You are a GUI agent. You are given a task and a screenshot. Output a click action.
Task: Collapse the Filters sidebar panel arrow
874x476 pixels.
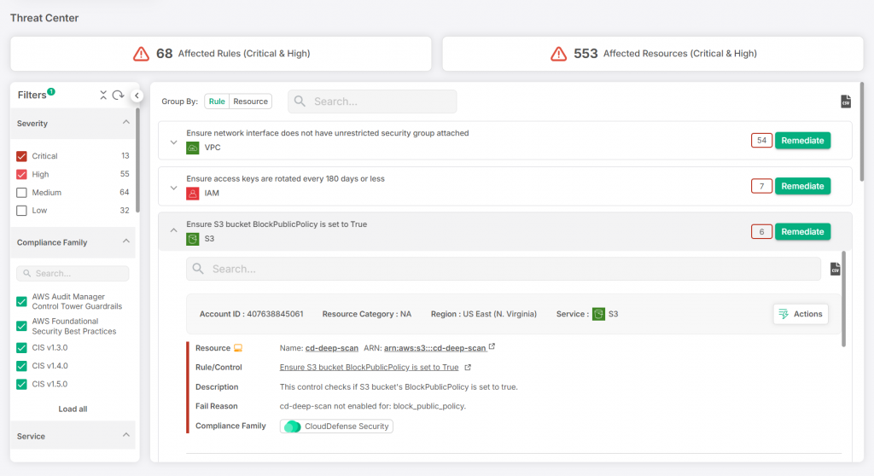(x=137, y=96)
